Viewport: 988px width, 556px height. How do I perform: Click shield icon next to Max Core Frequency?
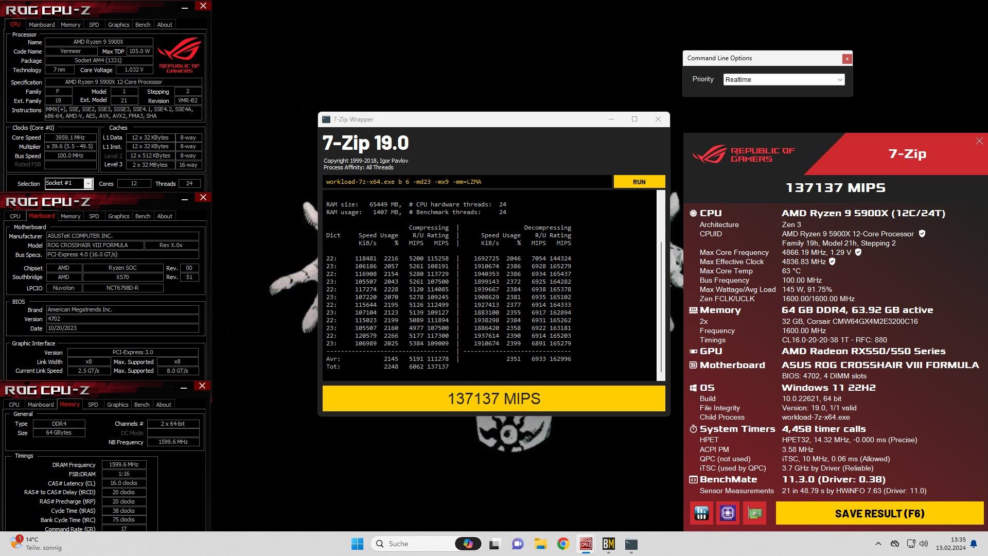[858, 252]
